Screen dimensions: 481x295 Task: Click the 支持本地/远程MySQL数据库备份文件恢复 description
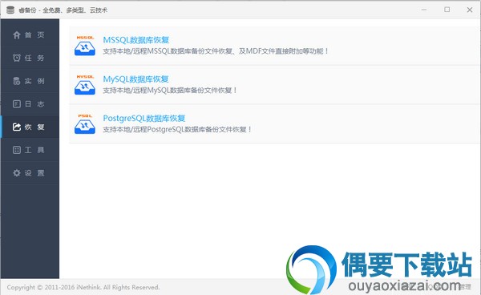tap(170, 90)
